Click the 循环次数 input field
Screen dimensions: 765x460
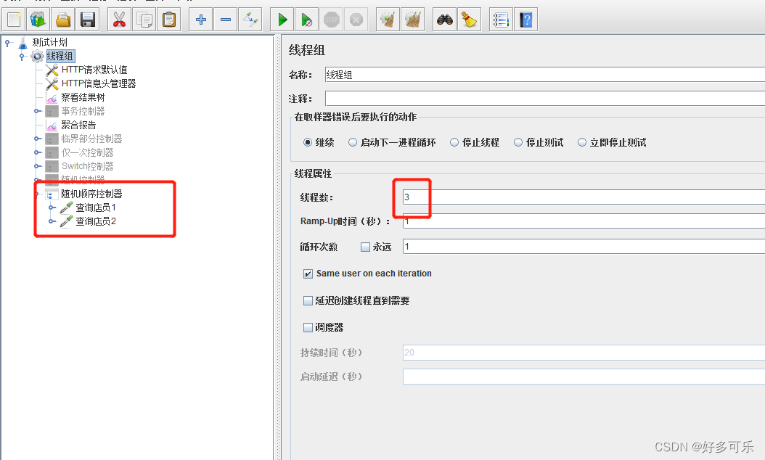(x=584, y=247)
